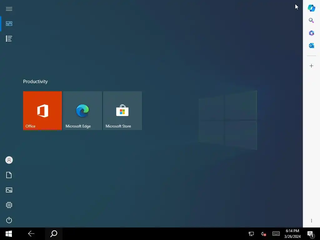320x240 pixels.
Task: Open network status tray icon
Action: (x=251, y=234)
